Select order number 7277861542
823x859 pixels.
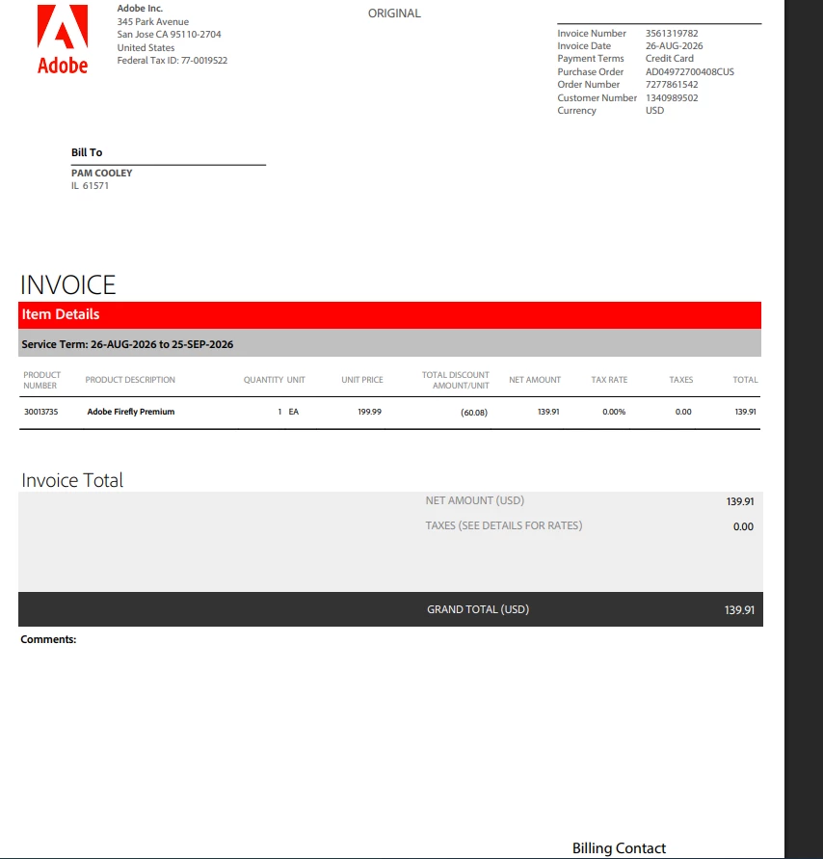point(672,85)
